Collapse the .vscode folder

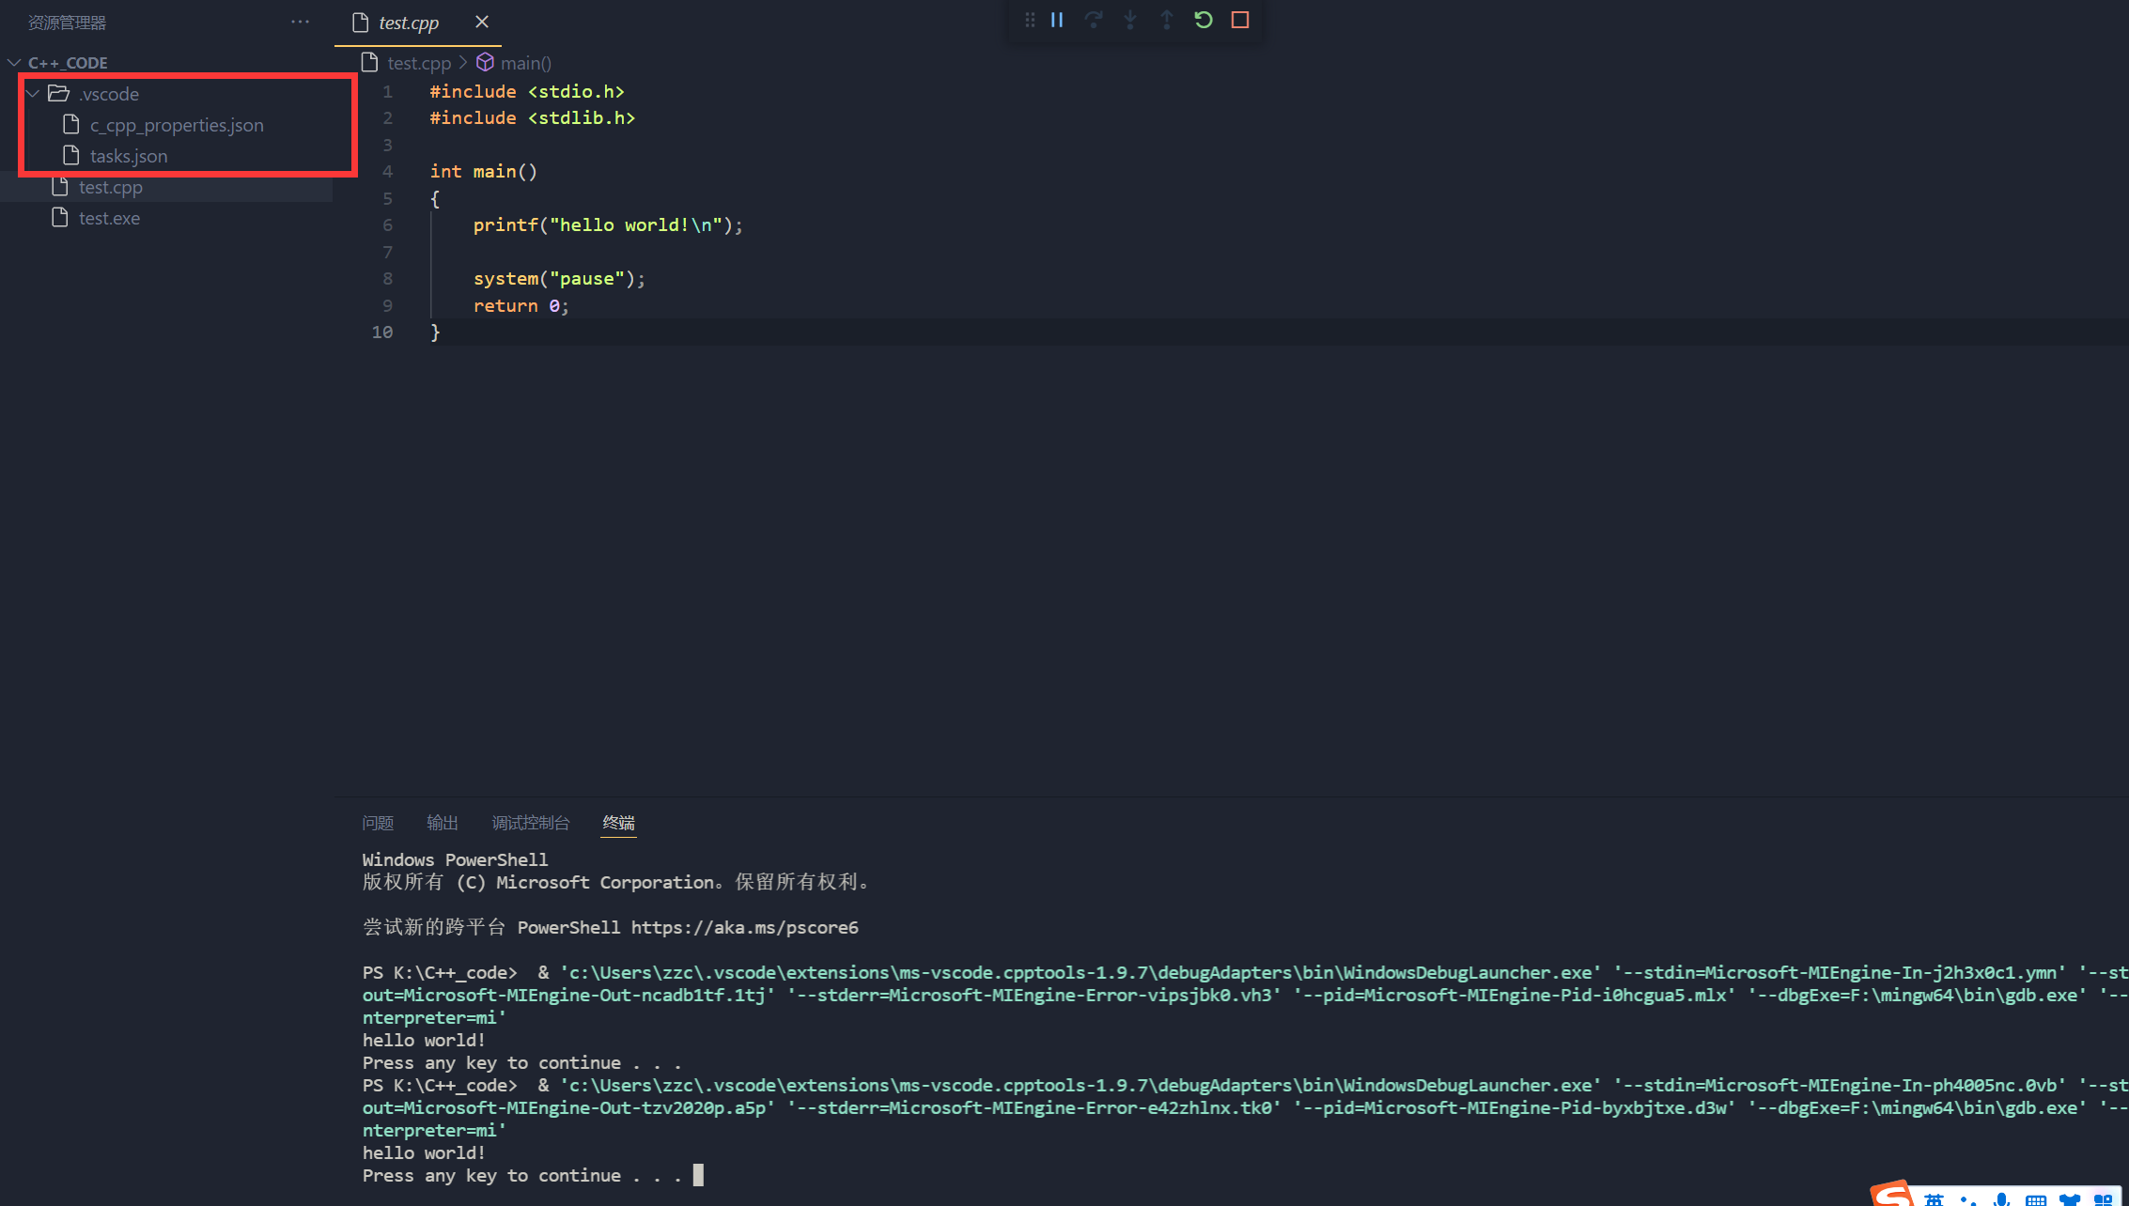point(34,94)
